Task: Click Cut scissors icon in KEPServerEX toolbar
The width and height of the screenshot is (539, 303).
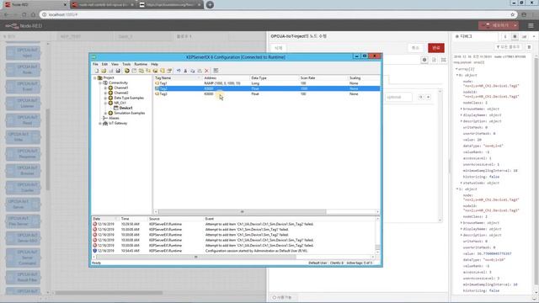Action: 185,71
